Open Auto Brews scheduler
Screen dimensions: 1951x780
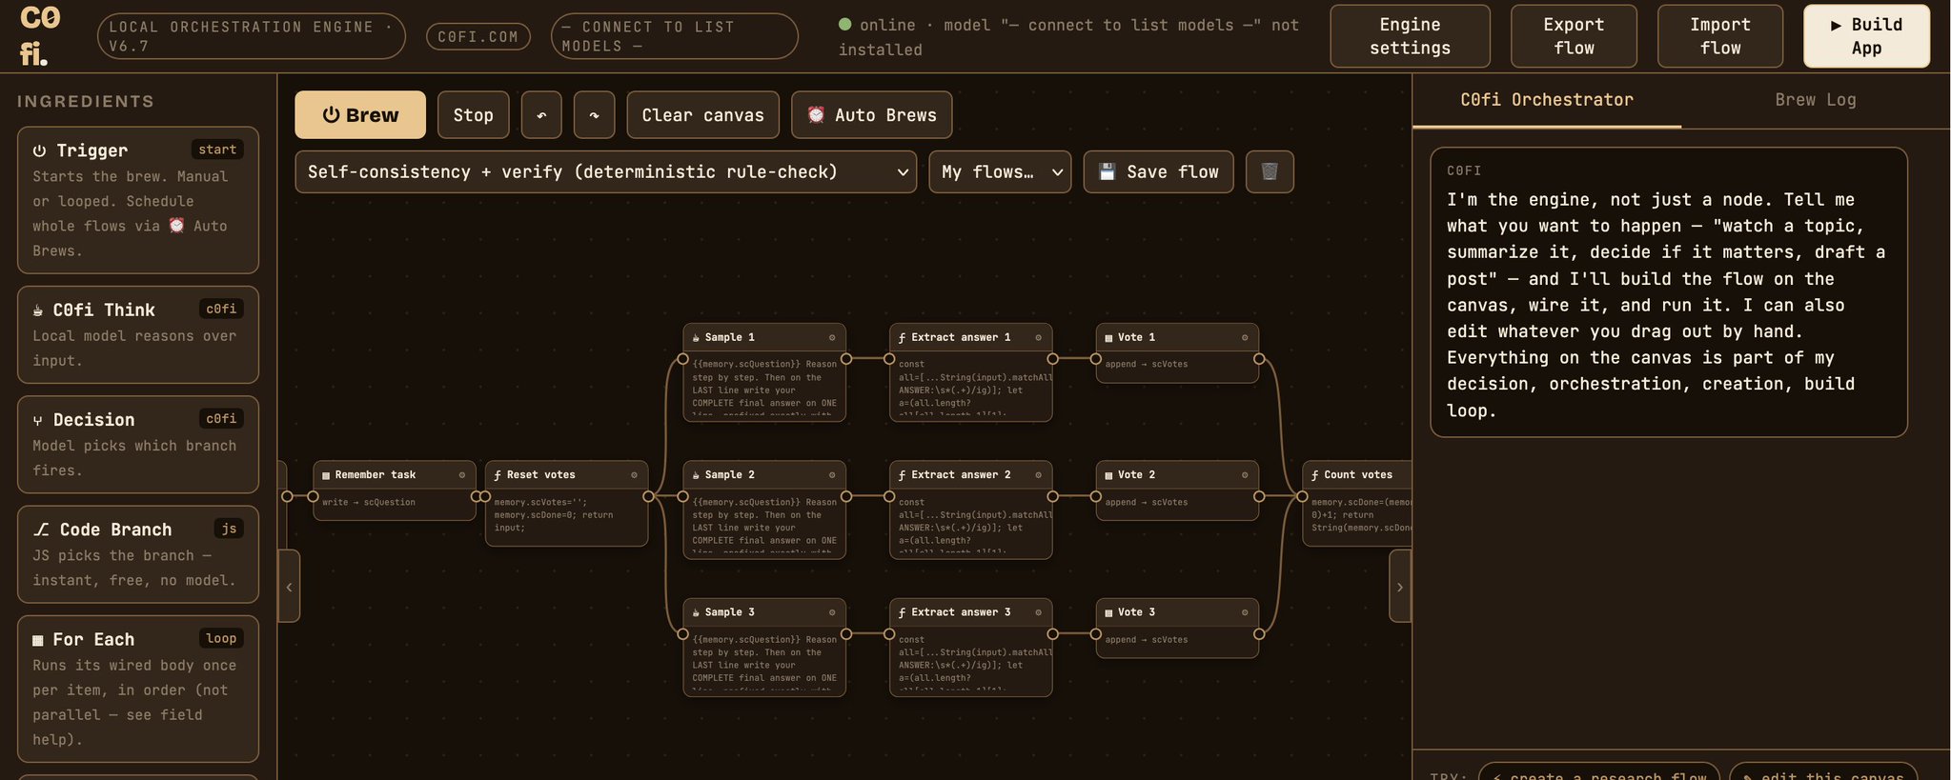click(871, 115)
